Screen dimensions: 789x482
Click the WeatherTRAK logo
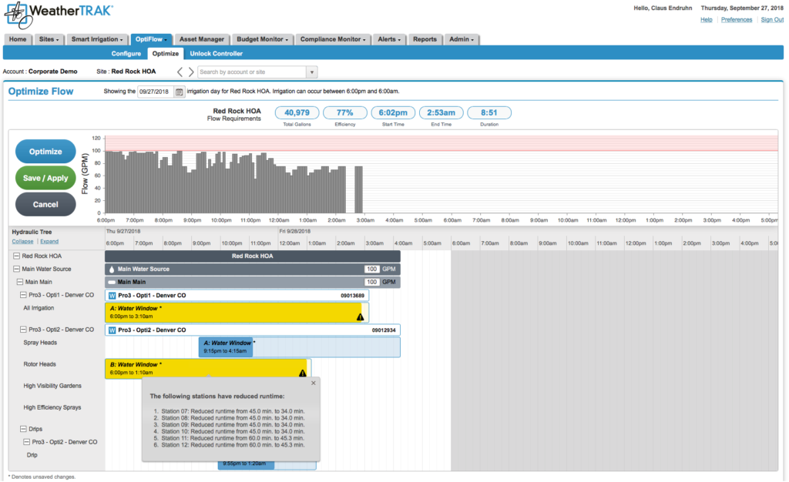(59, 15)
